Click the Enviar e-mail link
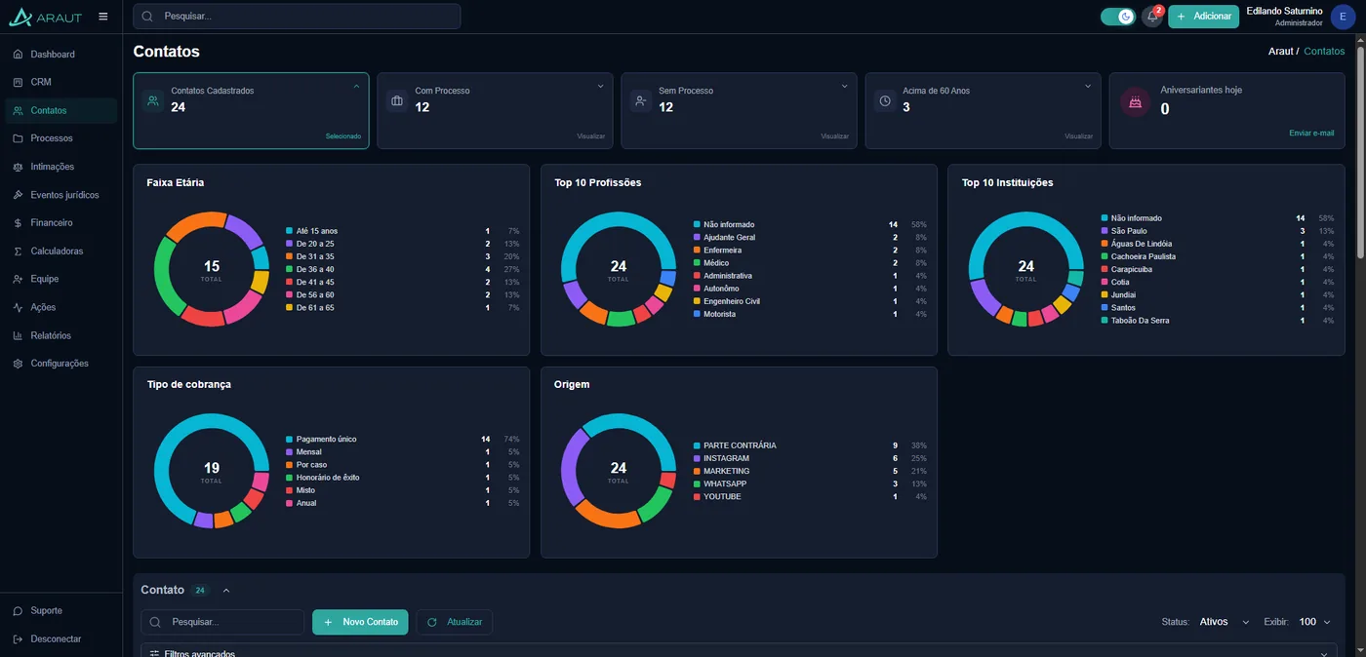 click(x=1311, y=133)
